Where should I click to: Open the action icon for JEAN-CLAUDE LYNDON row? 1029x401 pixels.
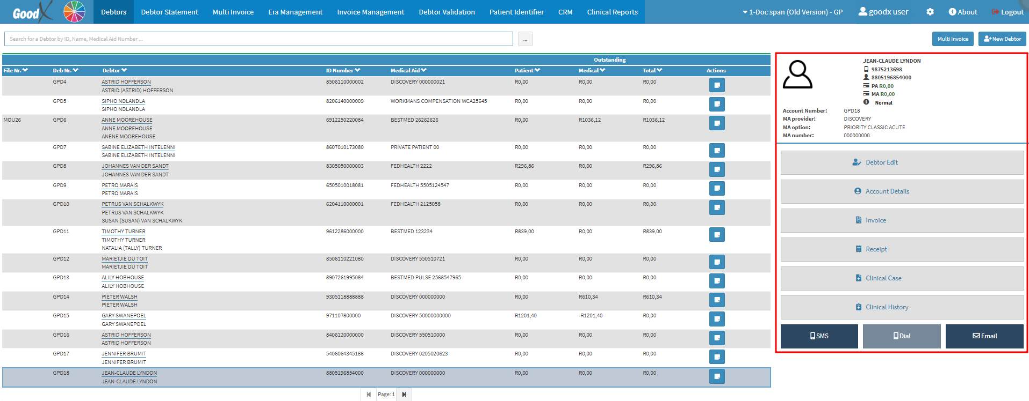click(x=717, y=376)
